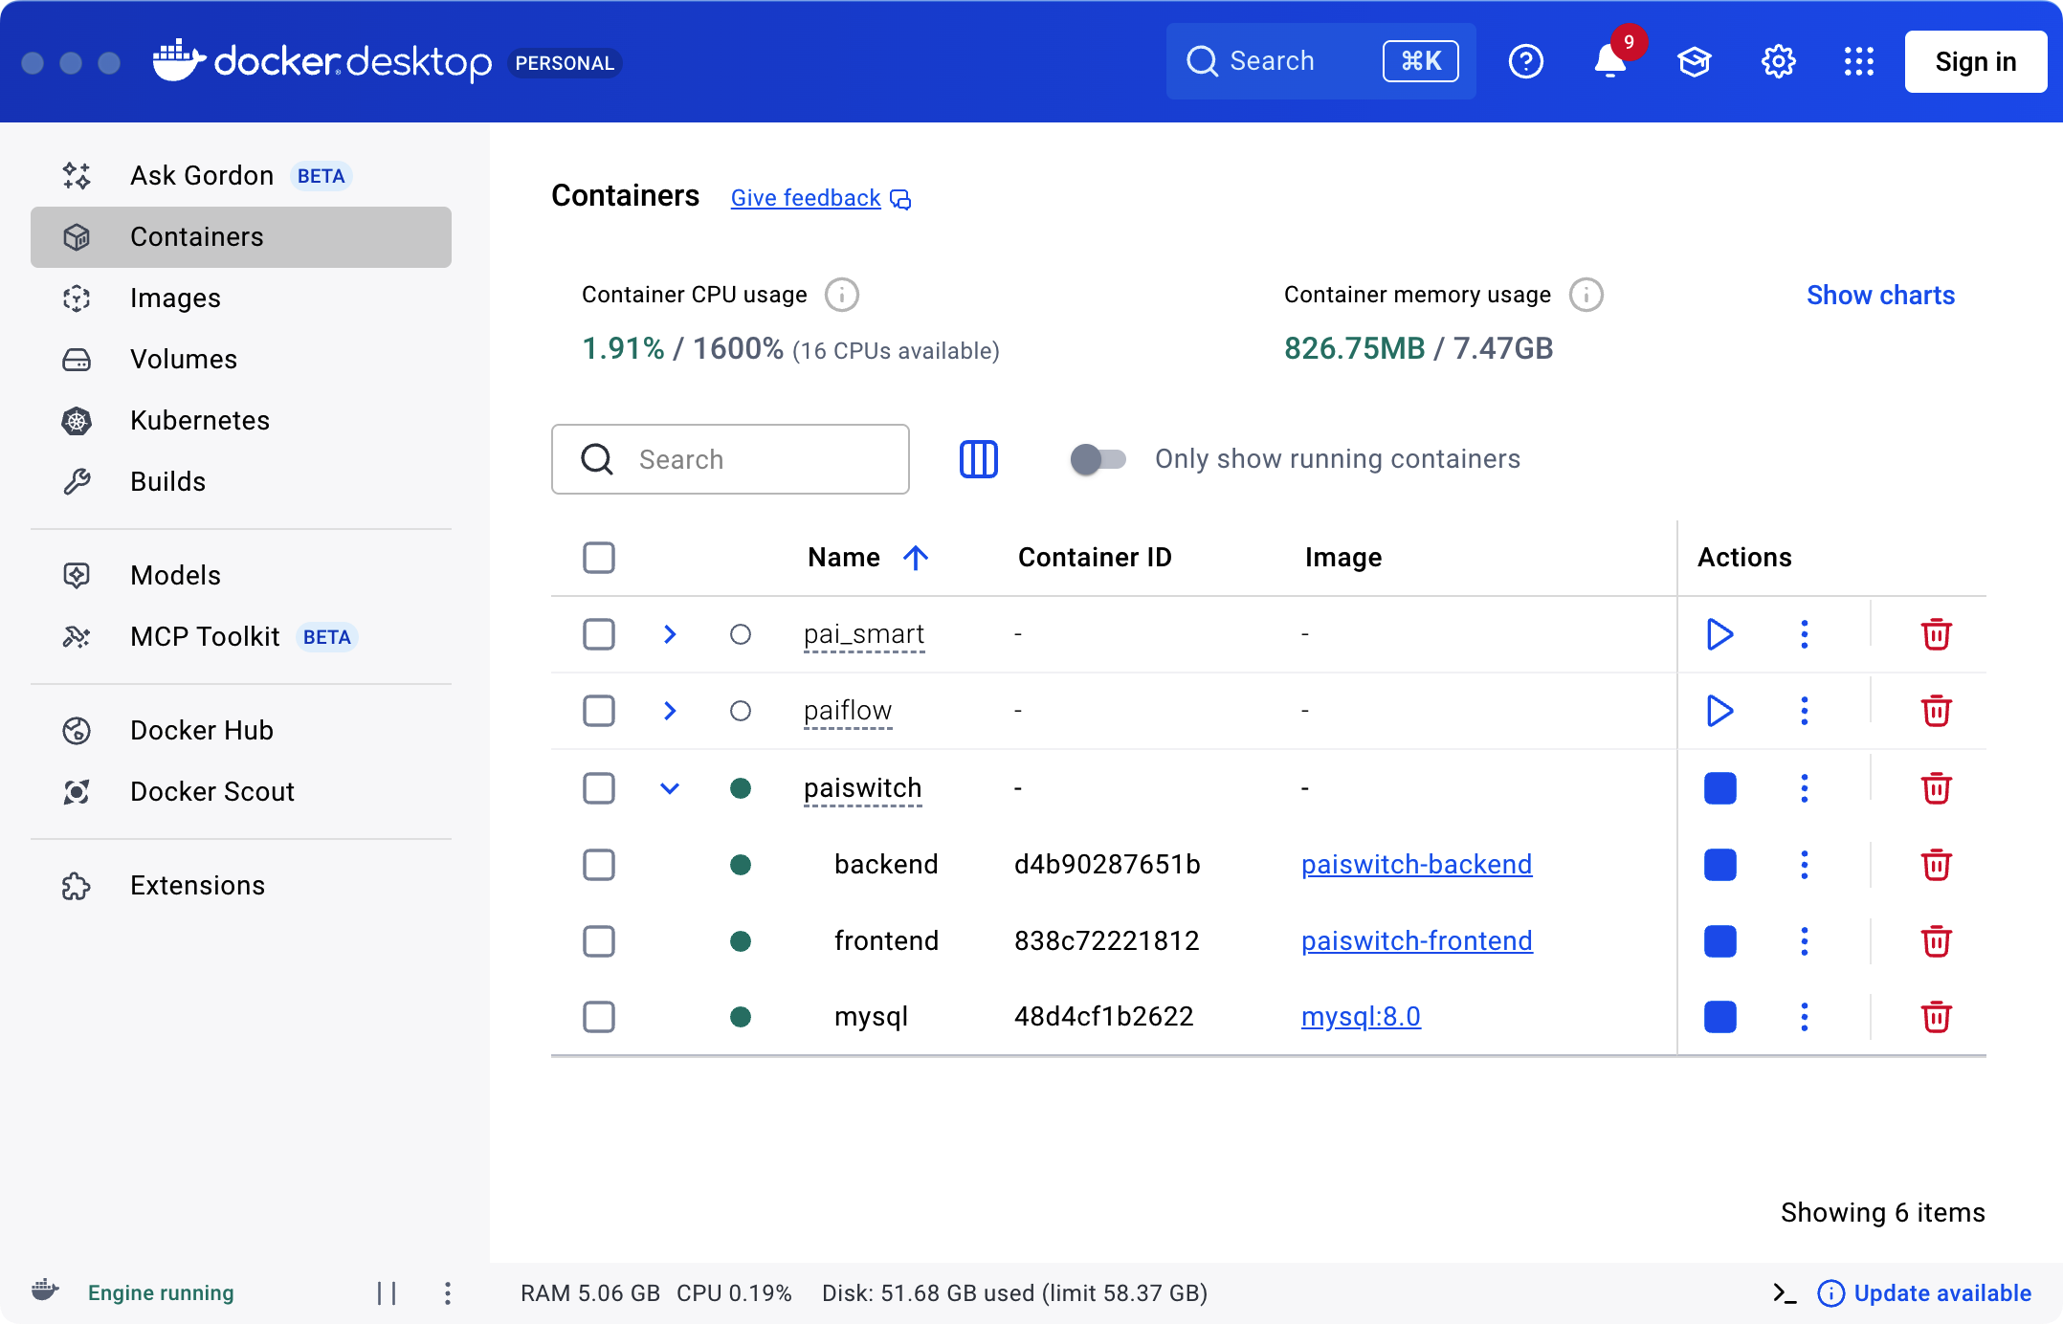Delete the mysql container
Viewport: 2063px width, 1324px height.
1936,1017
